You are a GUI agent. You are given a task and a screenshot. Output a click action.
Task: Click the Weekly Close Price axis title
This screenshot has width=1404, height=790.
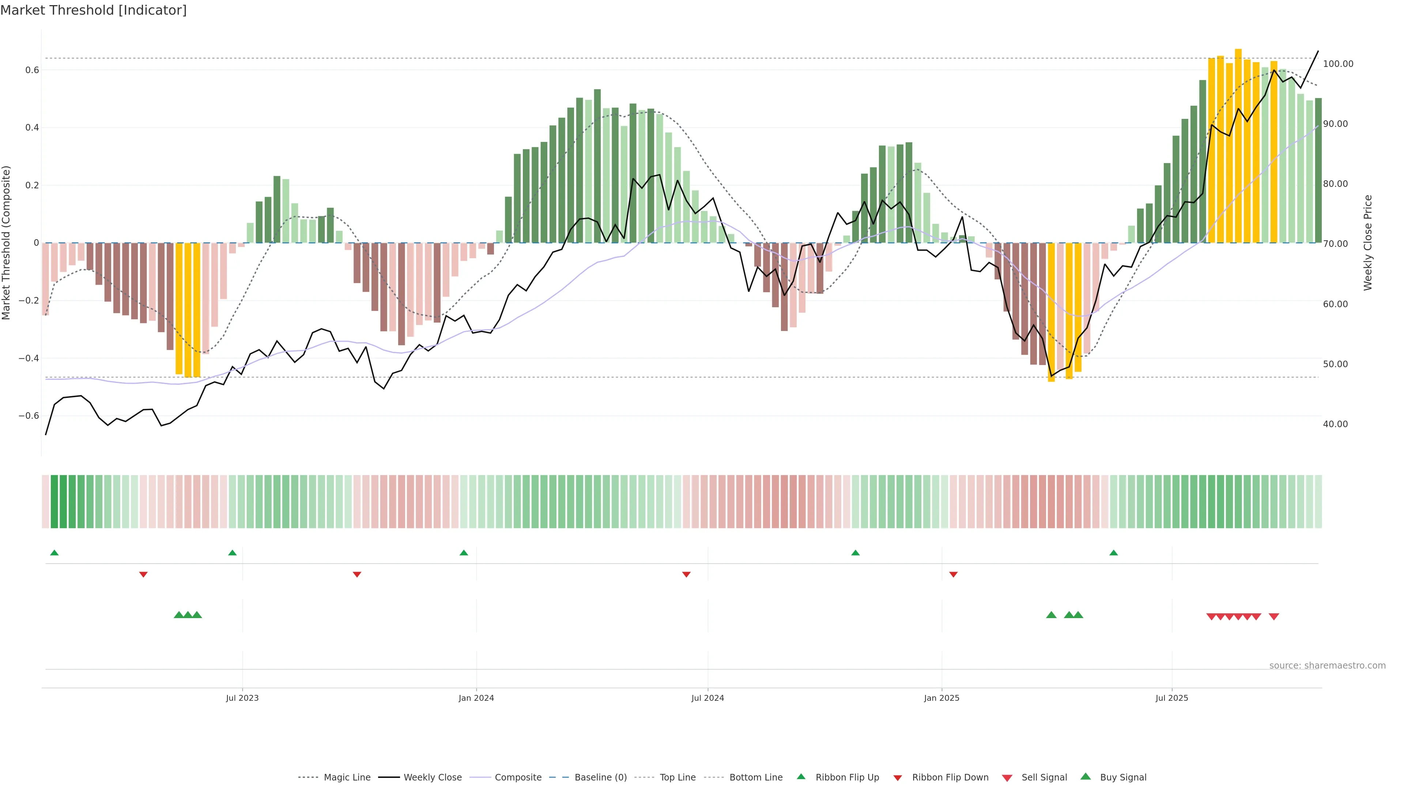tap(1367, 242)
